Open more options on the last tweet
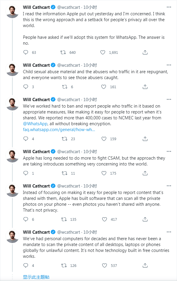The image size is (177, 281). (x=169, y=232)
